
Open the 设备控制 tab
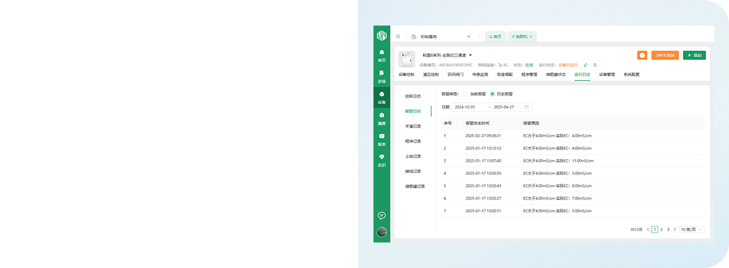(x=406, y=74)
